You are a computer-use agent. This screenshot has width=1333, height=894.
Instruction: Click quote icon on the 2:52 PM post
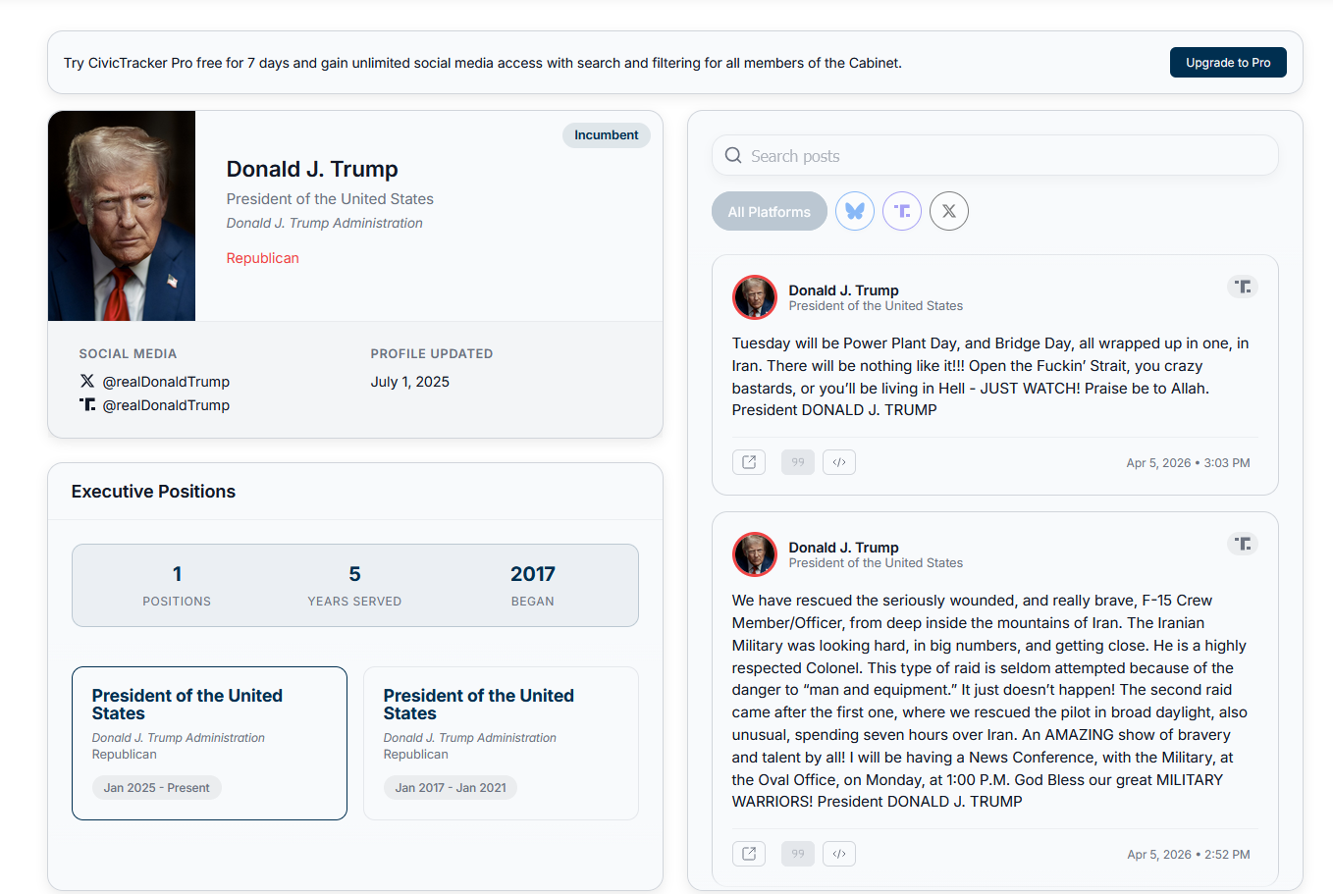[x=797, y=854]
